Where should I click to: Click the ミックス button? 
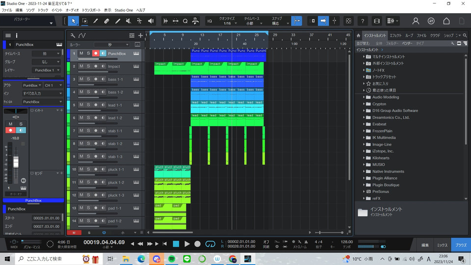point(442,244)
